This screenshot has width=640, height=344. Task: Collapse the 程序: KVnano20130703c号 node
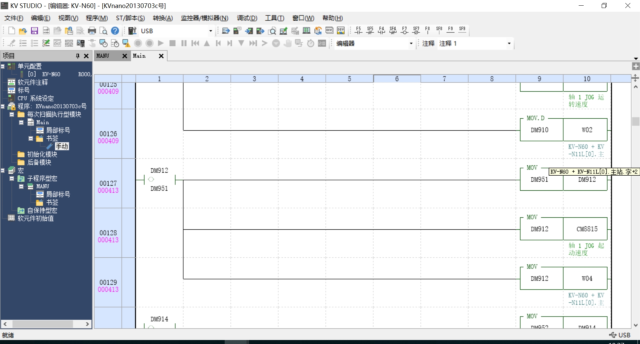coord(3,106)
